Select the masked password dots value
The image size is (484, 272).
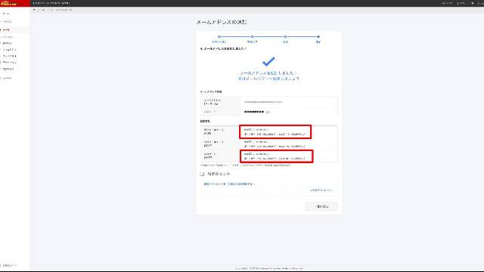click(x=254, y=112)
